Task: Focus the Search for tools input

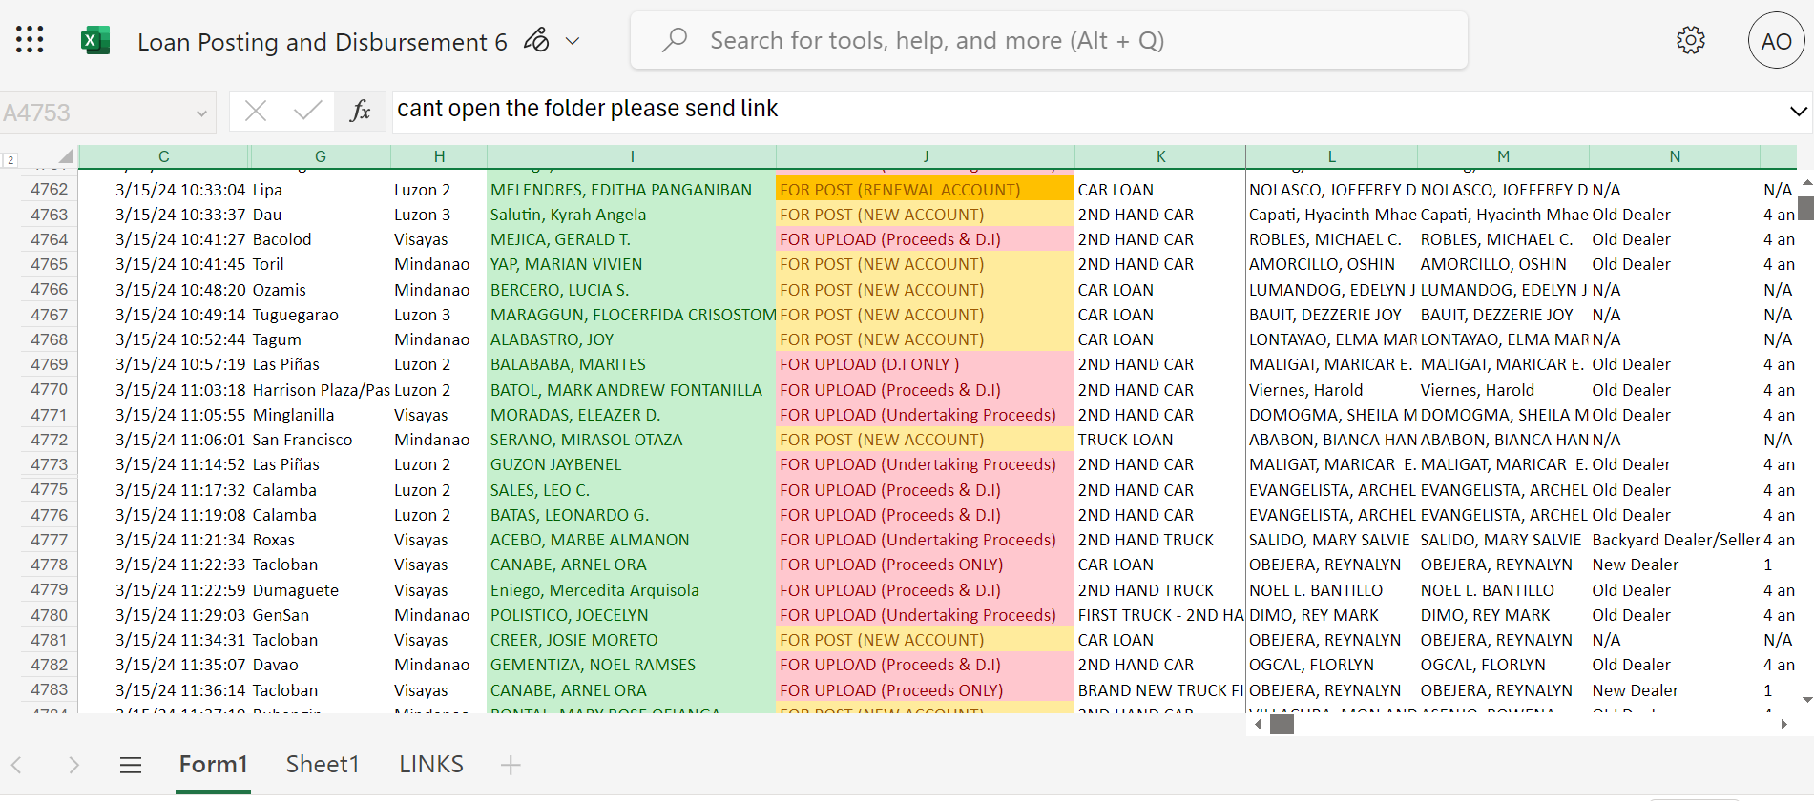Action: 1050,40
